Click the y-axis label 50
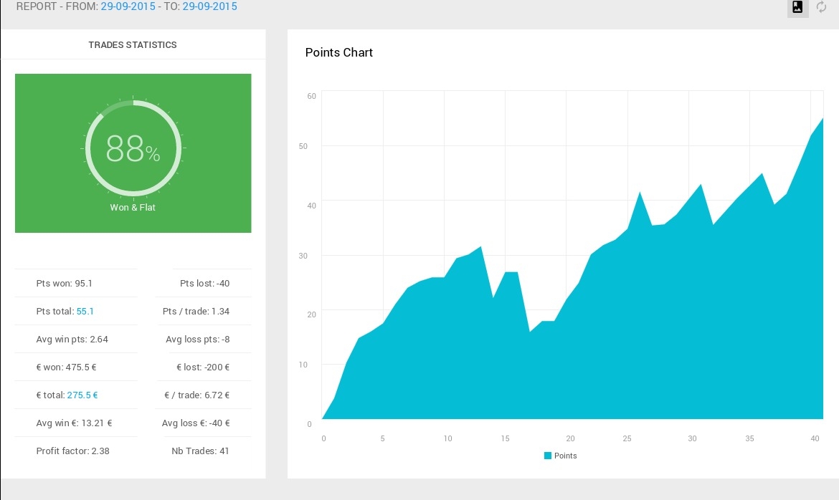Screen dimensions: 839x500 303,146
